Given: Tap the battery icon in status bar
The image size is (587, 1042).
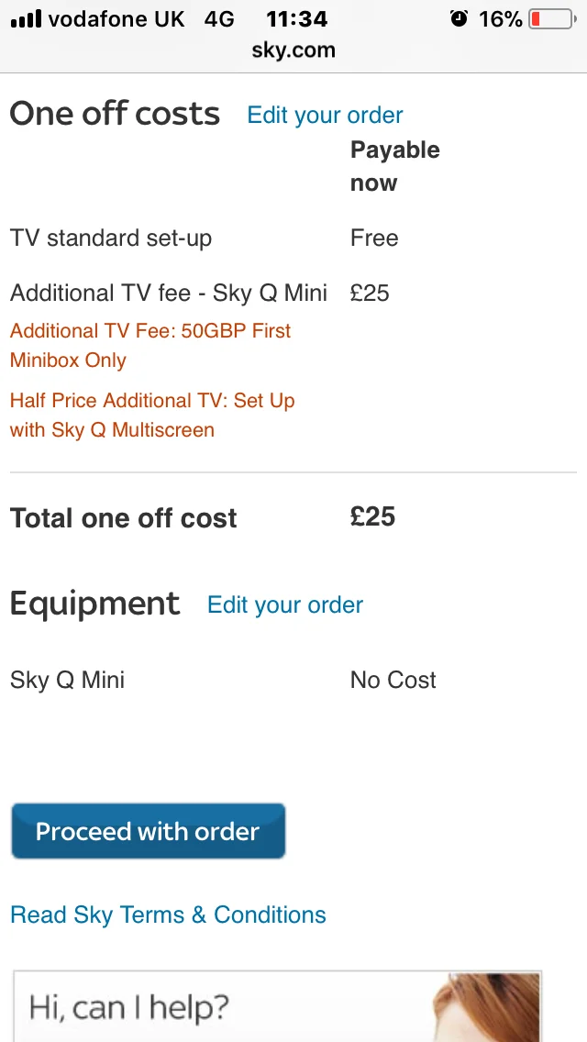Looking at the screenshot, I should pos(552,19).
